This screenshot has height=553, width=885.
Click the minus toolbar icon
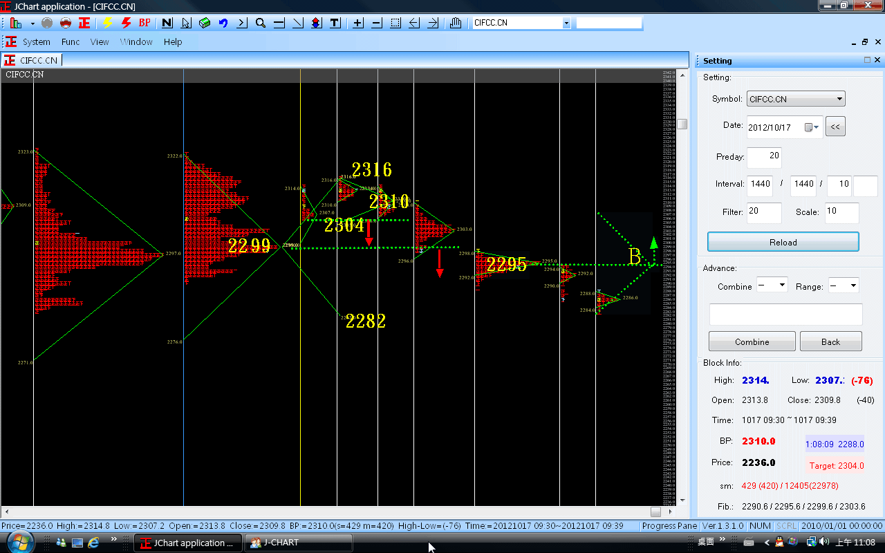coord(377,23)
